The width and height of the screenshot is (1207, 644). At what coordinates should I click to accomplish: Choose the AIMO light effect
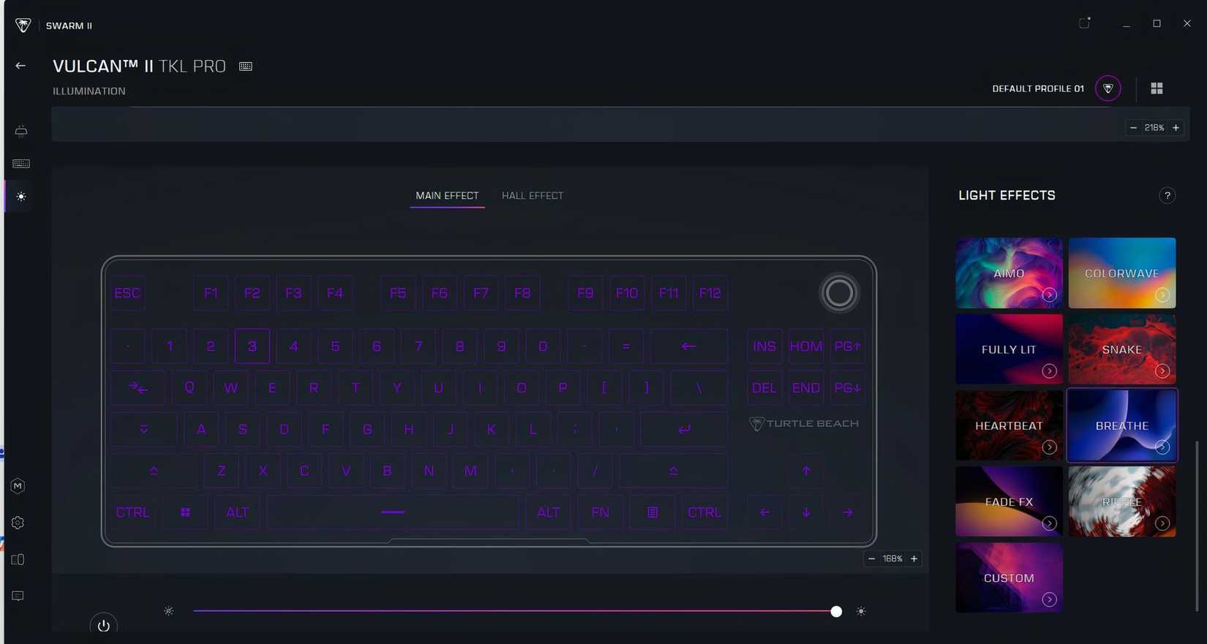pyautogui.click(x=1009, y=273)
